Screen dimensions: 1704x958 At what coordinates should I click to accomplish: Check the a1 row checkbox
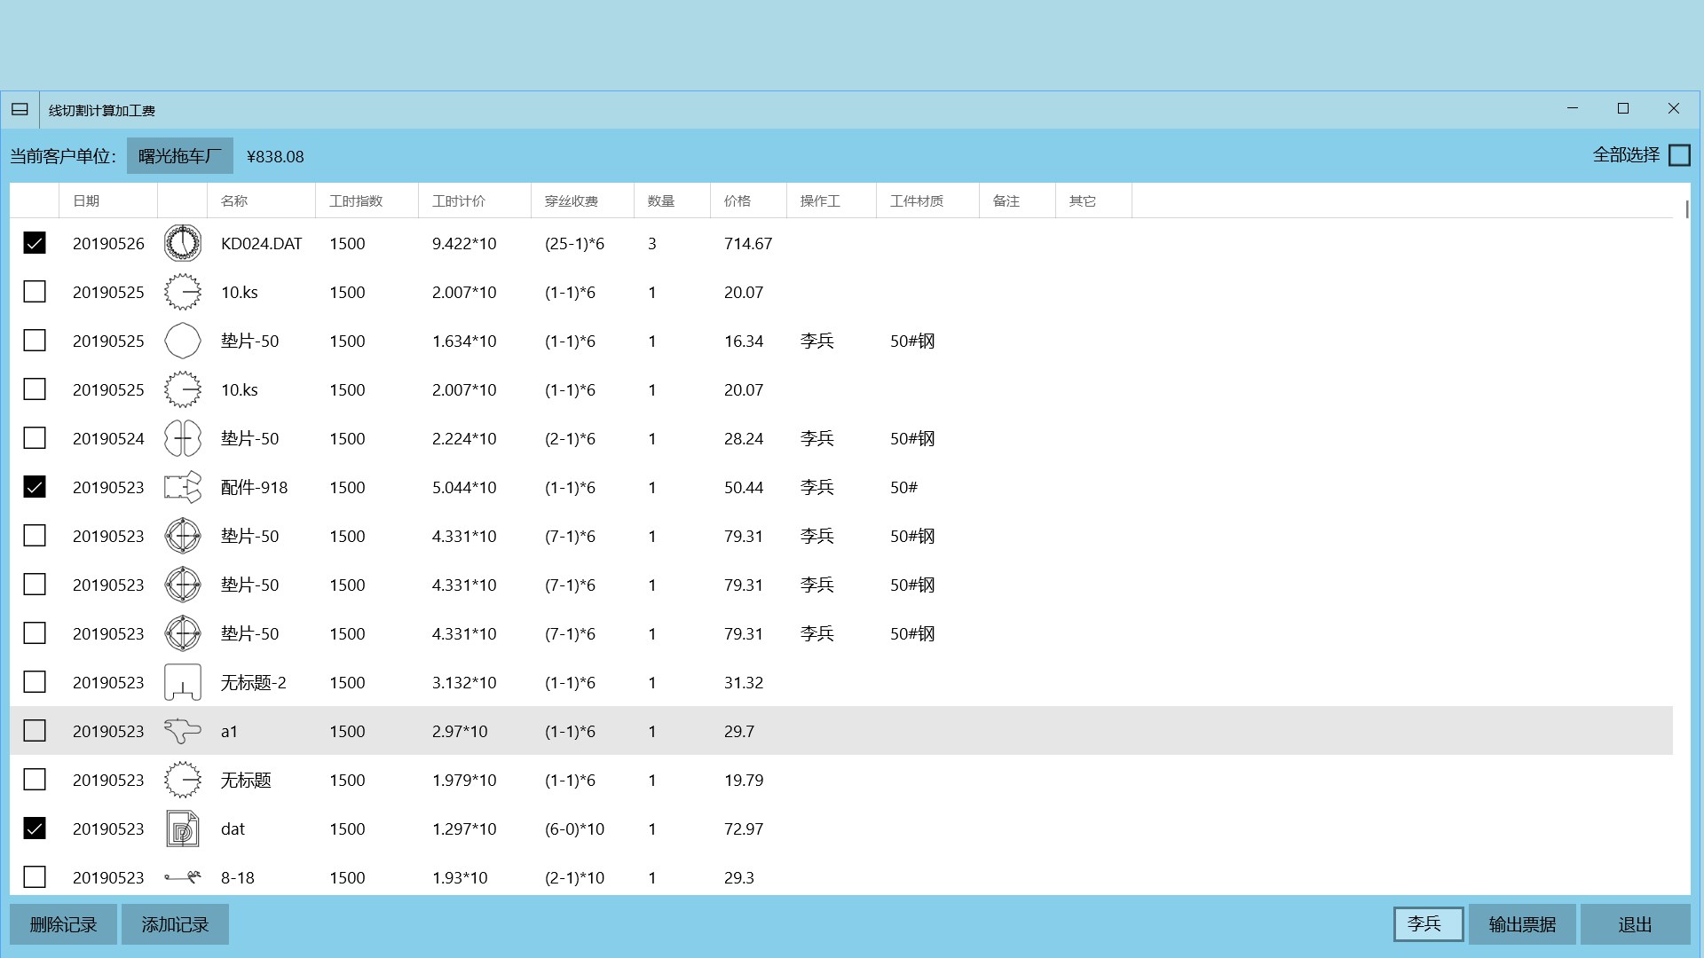coord(35,731)
